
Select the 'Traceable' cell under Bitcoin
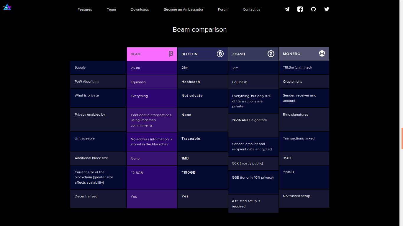click(x=203, y=142)
